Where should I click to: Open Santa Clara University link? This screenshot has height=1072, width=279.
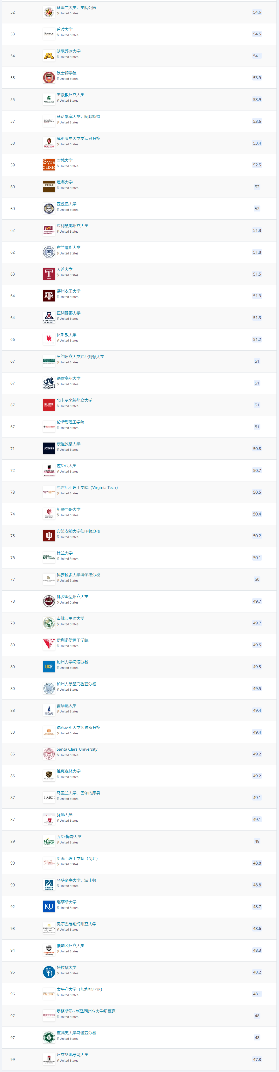click(x=77, y=749)
